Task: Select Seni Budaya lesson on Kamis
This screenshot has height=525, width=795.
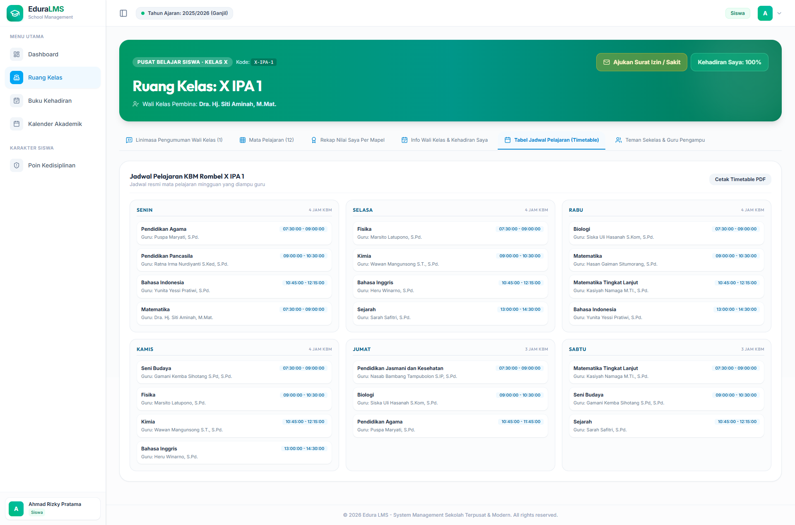Action: 234,372
